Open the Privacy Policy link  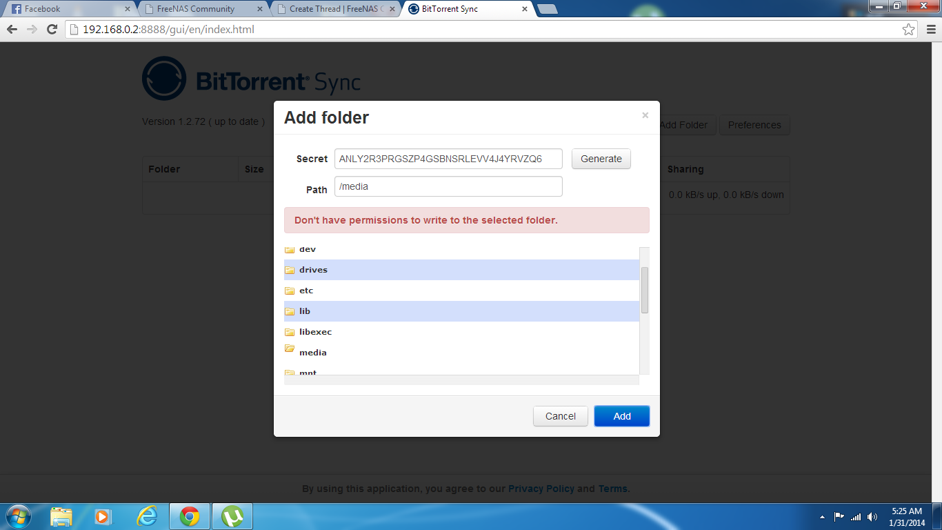(x=541, y=489)
